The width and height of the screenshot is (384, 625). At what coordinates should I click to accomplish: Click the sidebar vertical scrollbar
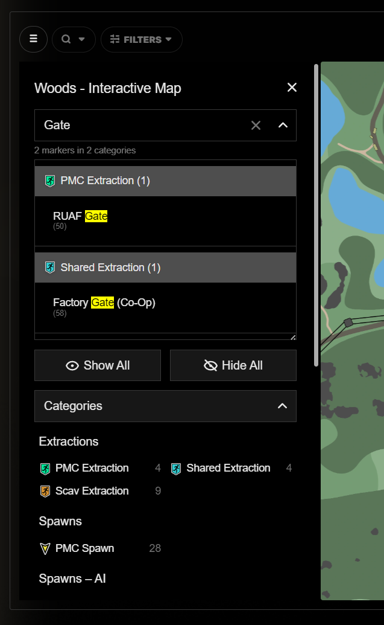(x=316, y=215)
